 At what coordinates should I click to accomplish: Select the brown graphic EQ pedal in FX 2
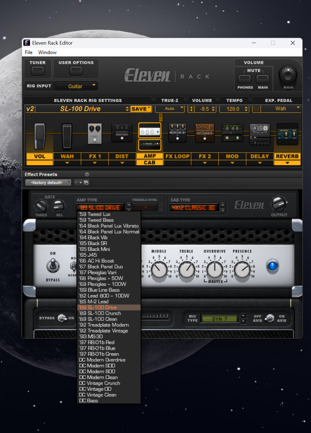205,133
